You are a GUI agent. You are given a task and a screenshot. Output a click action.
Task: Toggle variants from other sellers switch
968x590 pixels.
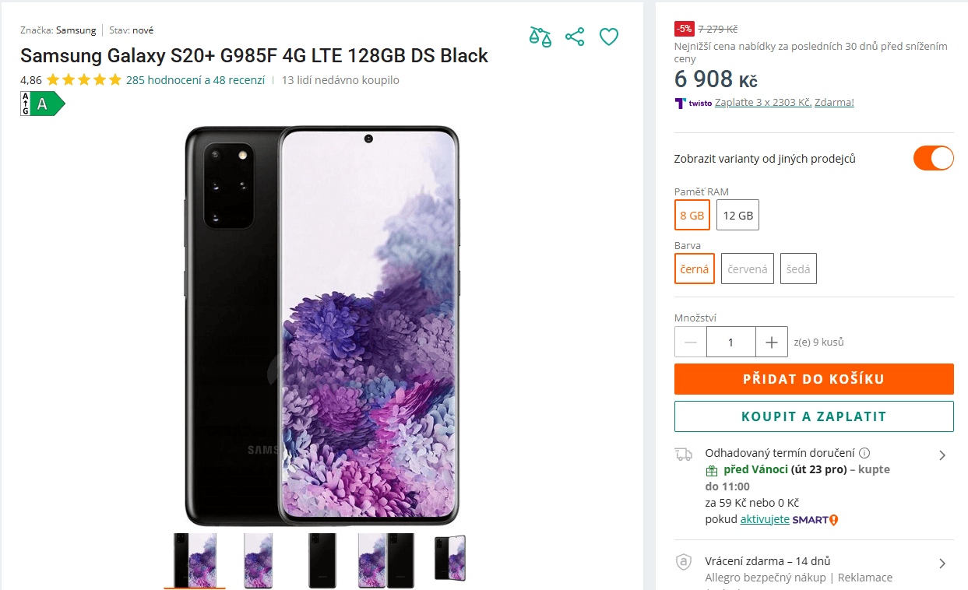(933, 158)
